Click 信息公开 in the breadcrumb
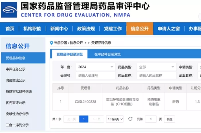201x133 pixels. (76, 43)
